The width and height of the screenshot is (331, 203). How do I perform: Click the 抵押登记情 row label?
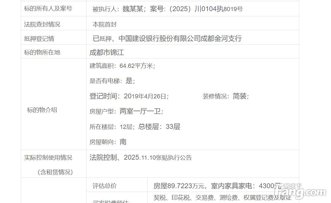click(x=39, y=38)
